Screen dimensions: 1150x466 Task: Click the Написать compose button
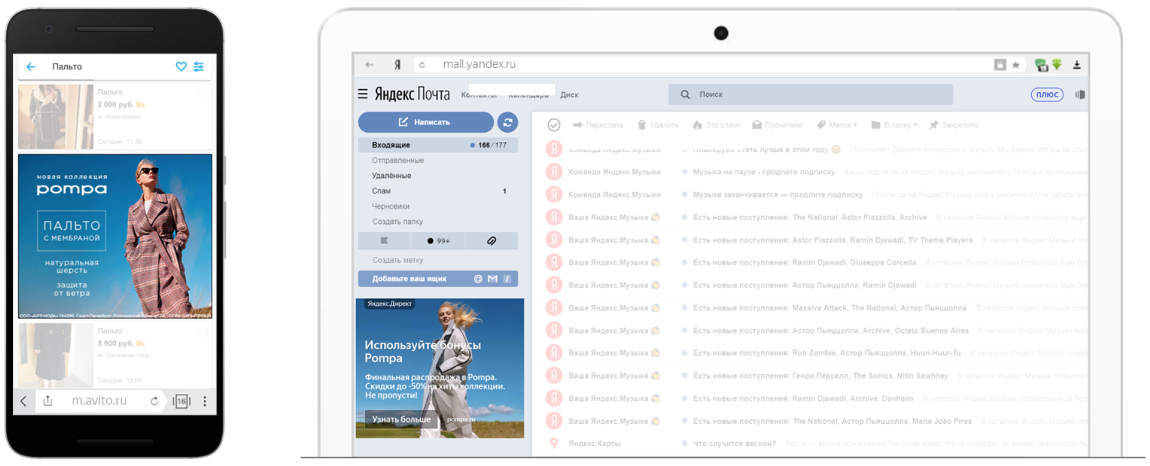[426, 122]
